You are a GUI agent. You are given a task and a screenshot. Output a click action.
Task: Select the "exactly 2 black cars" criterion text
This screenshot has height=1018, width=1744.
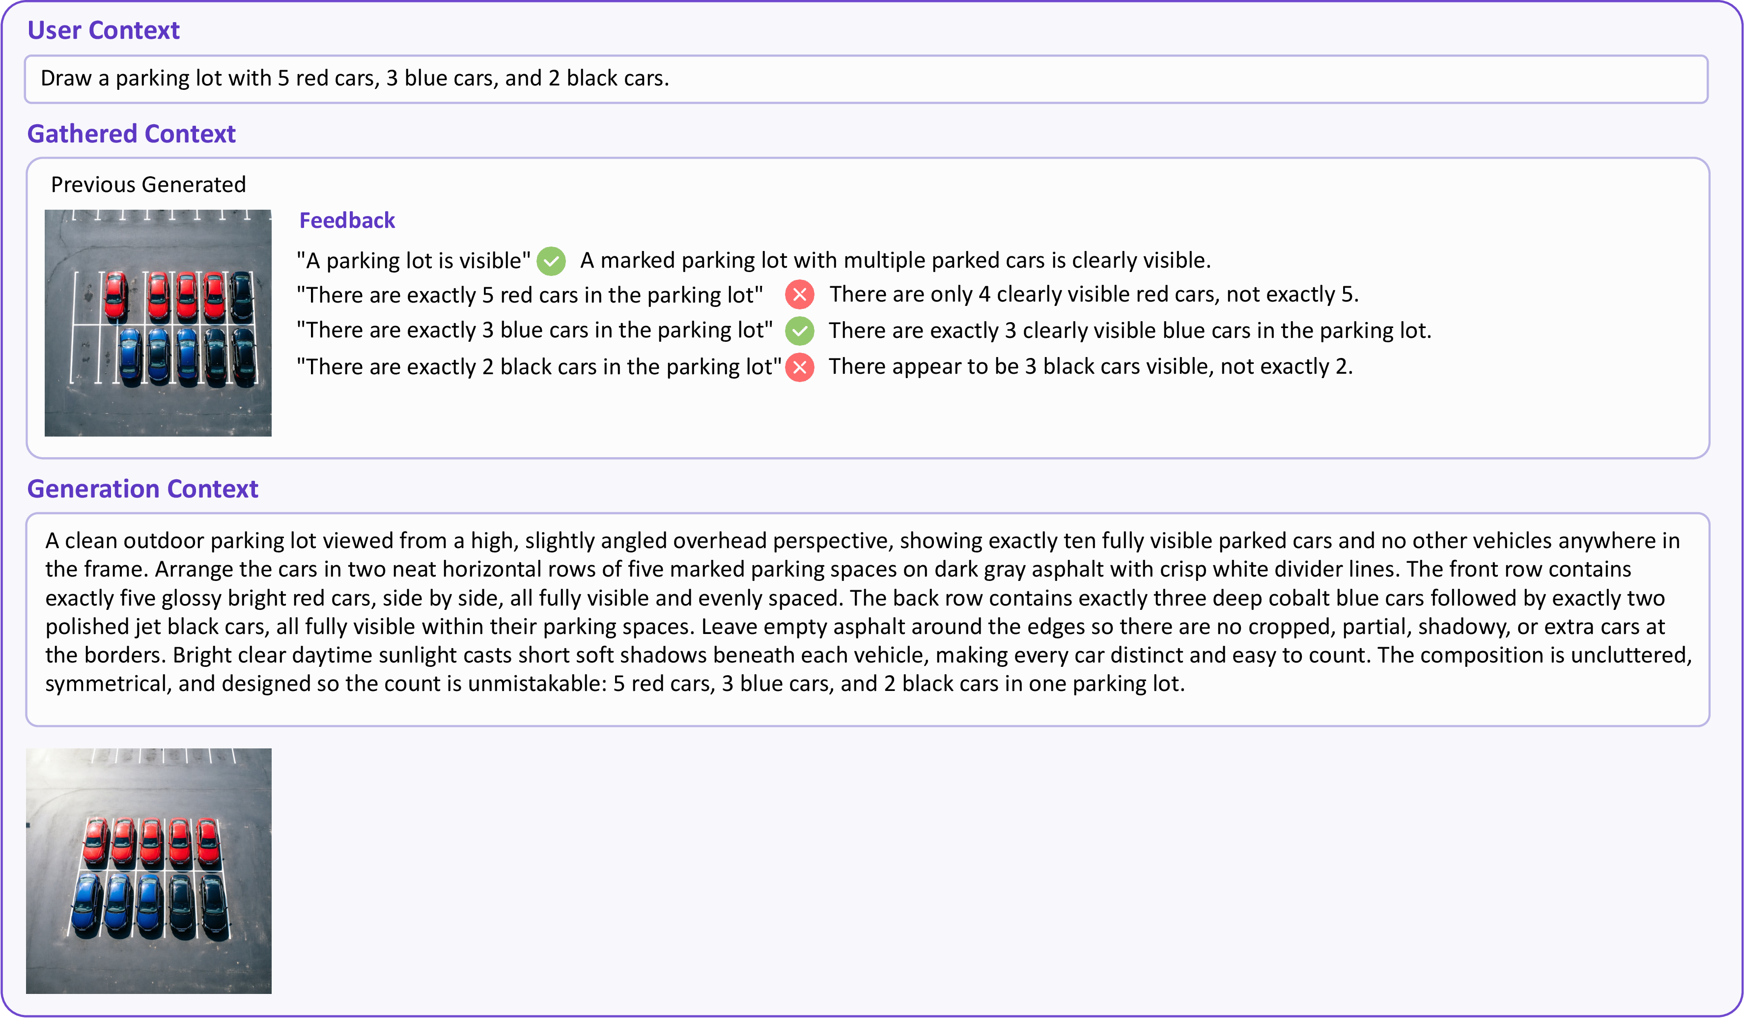point(539,367)
